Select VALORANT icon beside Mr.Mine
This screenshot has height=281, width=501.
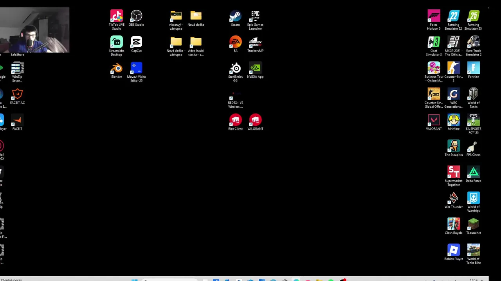tap(434, 120)
